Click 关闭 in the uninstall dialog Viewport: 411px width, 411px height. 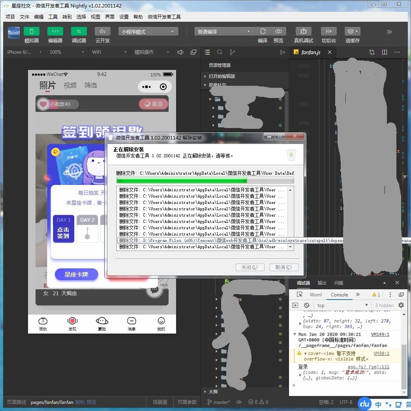point(250,267)
